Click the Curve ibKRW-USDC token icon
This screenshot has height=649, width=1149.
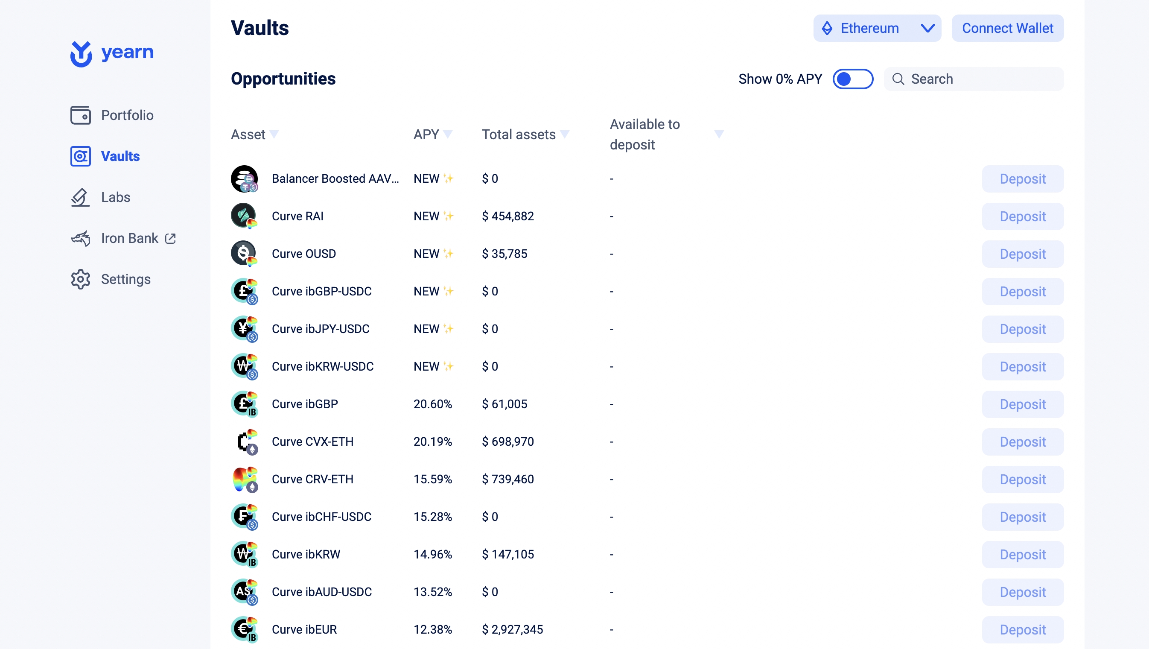pyautogui.click(x=245, y=367)
